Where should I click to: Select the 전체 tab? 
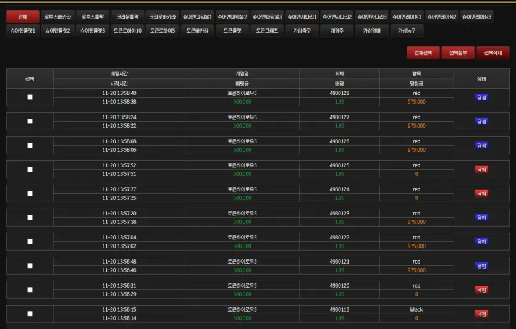point(23,17)
